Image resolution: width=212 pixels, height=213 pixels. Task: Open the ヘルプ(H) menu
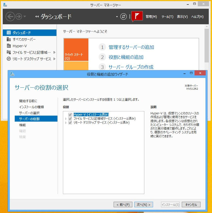(197, 17)
